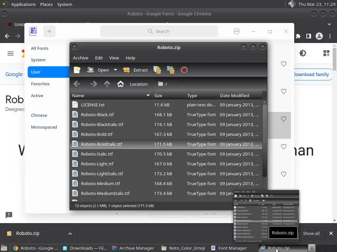Screen dimensions: 337x252
Task: Click the Font Manager Search field
Action: click(159, 31)
